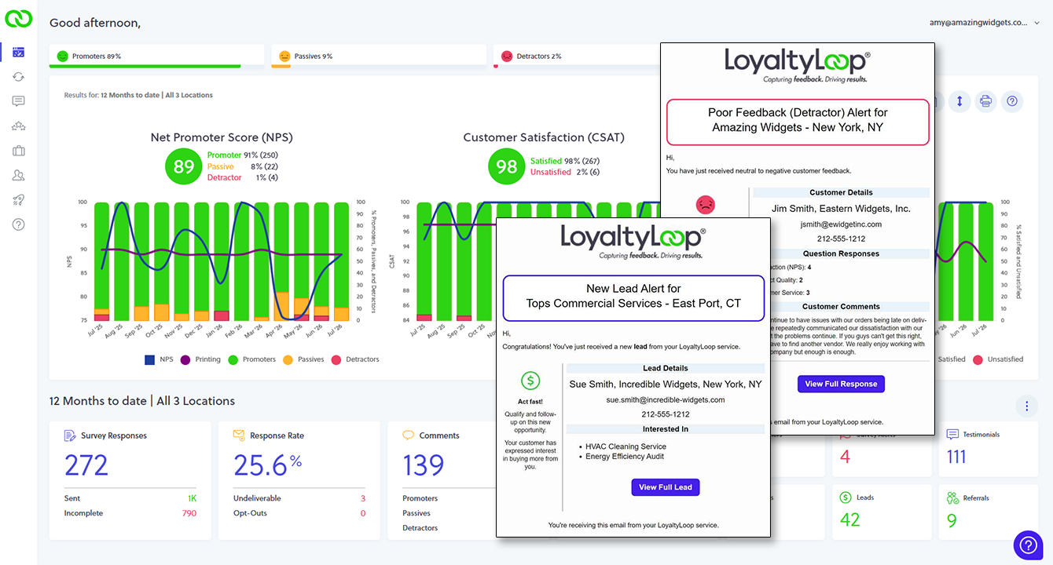
Task: Click 'Jim Smith, Eastern Widgets, Inc.' name
Action: click(841, 209)
